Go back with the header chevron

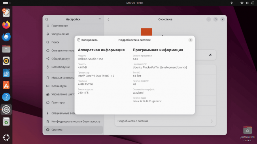tap(108, 19)
